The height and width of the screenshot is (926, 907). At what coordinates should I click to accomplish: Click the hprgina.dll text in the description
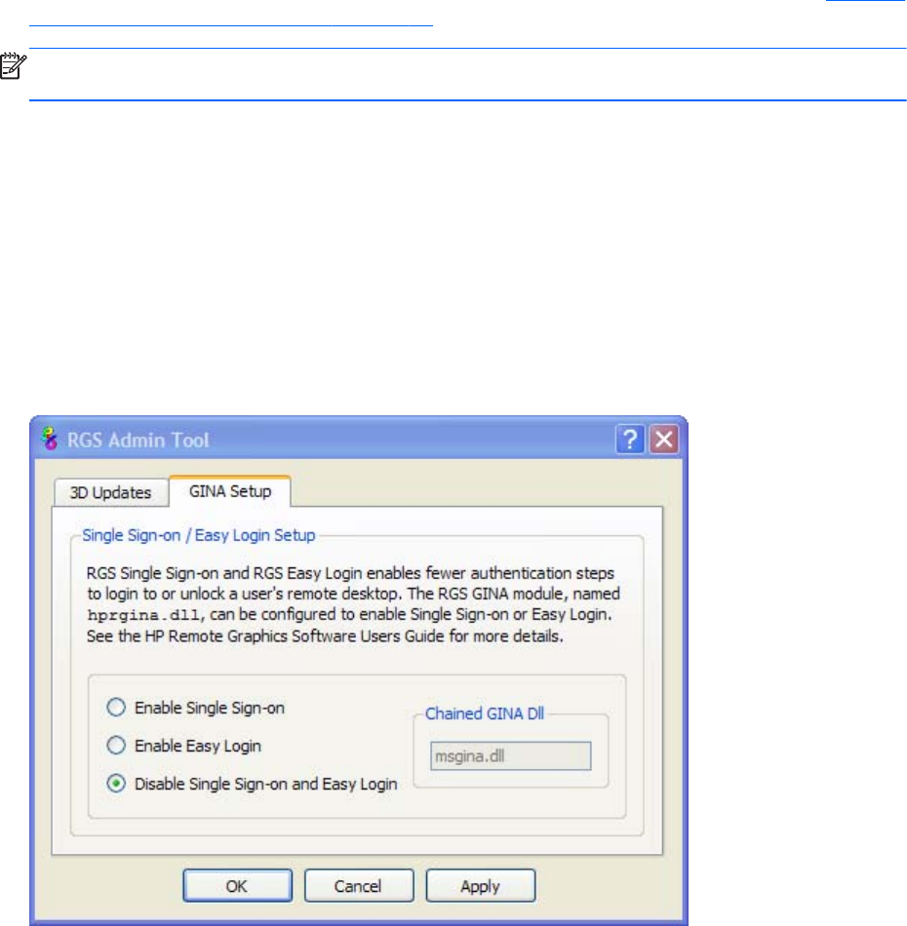coord(143,615)
